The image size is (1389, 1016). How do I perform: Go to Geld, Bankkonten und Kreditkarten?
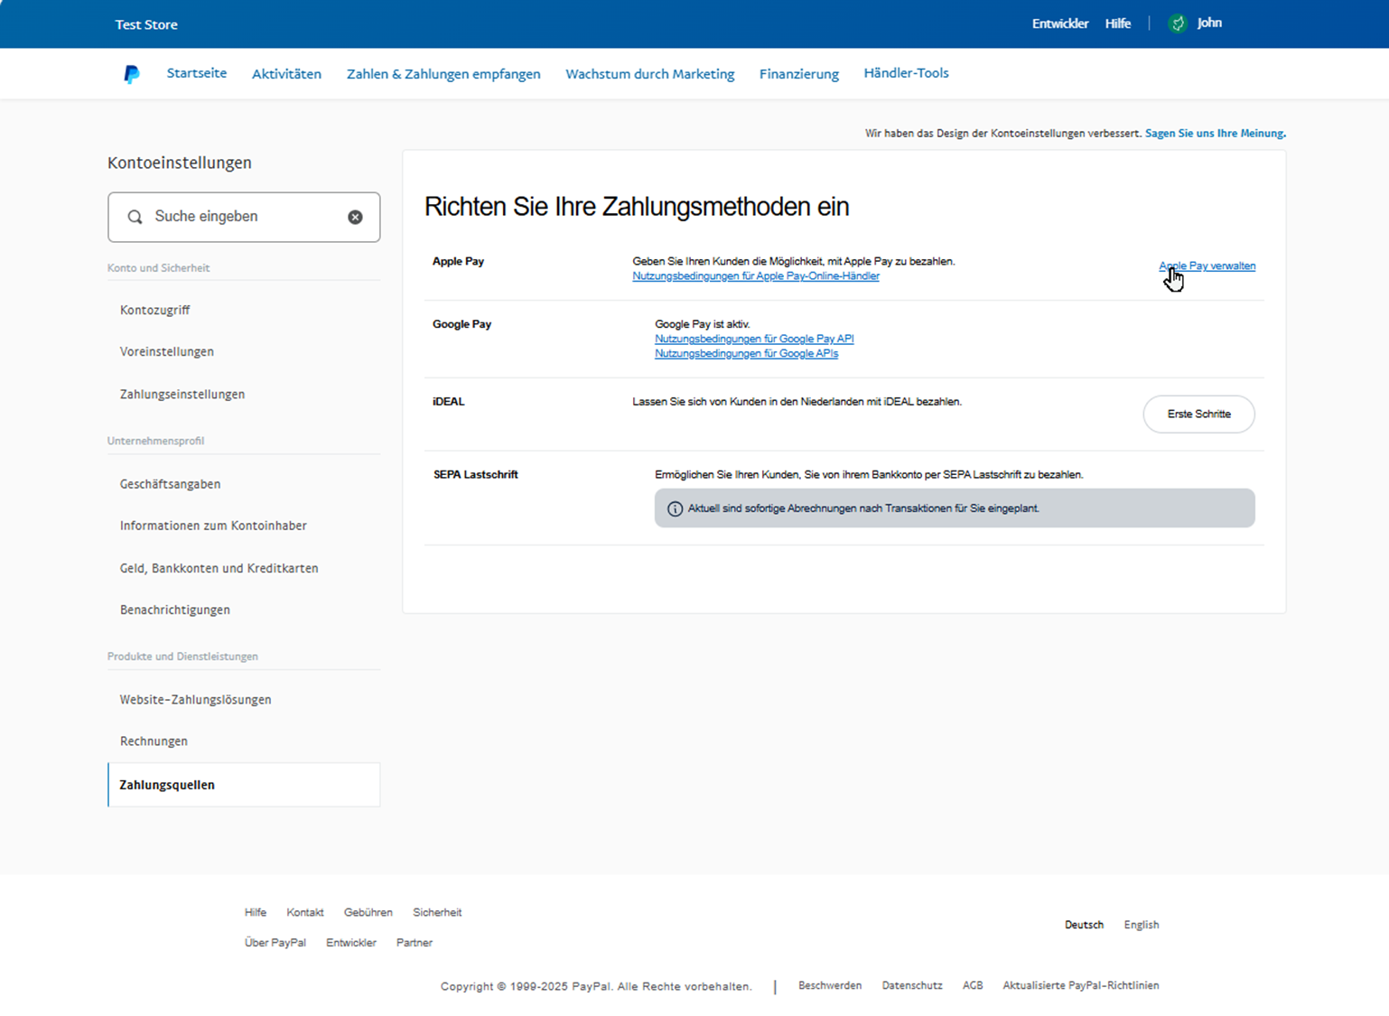(x=219, y=568)
